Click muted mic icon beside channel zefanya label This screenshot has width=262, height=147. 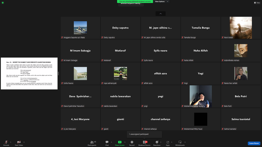[142, 129]
